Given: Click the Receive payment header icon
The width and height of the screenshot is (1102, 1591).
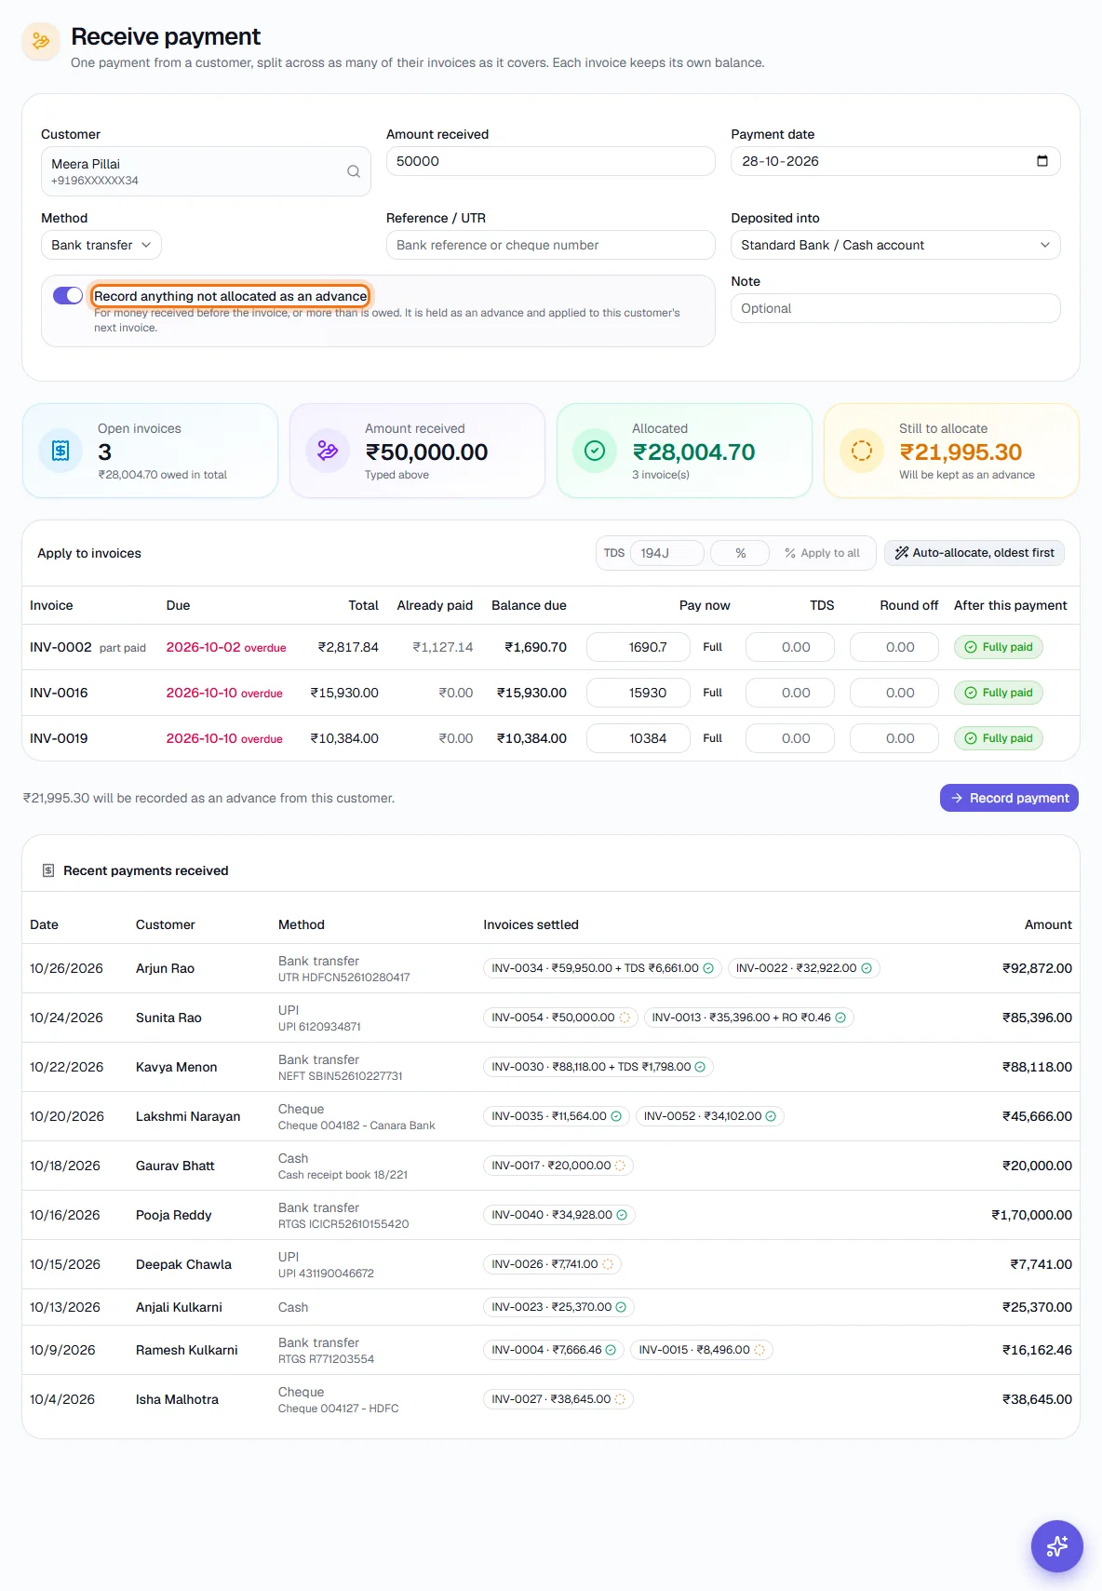Looking at the screenshot, I should (41, 41).
